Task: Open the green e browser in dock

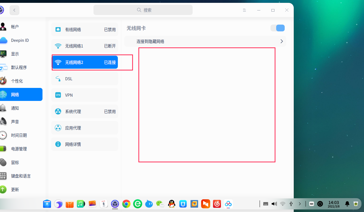Action: coord(138,204)
